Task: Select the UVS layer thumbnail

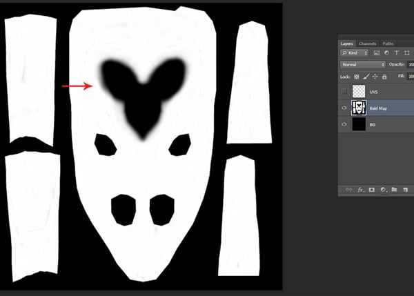Action: pos(359,91)
